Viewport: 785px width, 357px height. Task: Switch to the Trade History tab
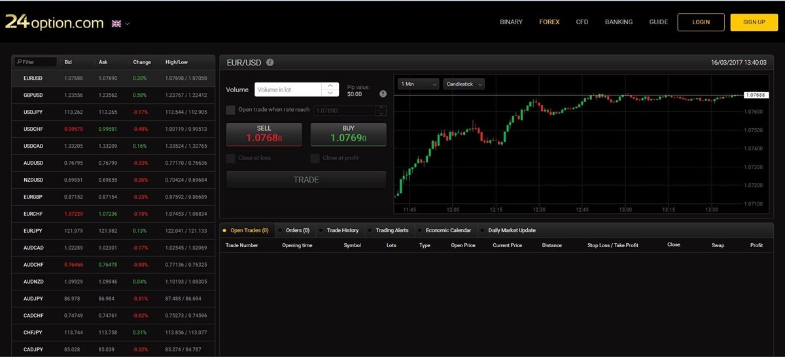coord(342,230)
